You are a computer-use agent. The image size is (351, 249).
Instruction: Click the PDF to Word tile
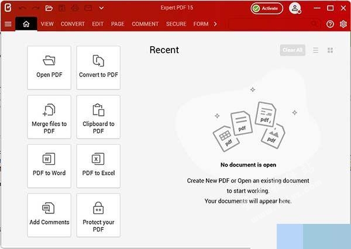pyautogui.click(x=49, y=166)
